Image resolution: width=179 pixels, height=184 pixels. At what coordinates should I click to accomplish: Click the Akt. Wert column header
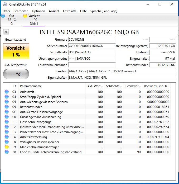pyautogui.click(x=95, y=86)
